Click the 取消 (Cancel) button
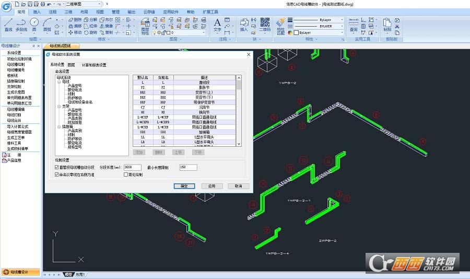This screenshot has width=470, height=279. 238,186
